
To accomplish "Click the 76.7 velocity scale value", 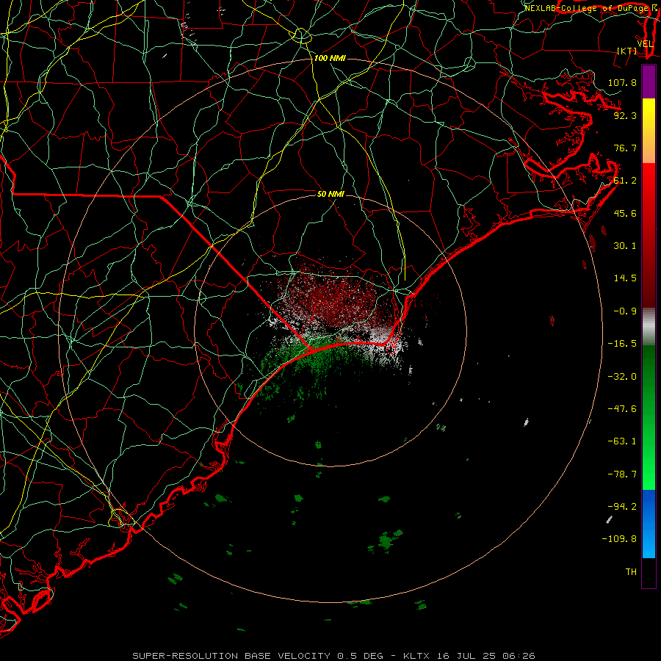I will 625,148.
